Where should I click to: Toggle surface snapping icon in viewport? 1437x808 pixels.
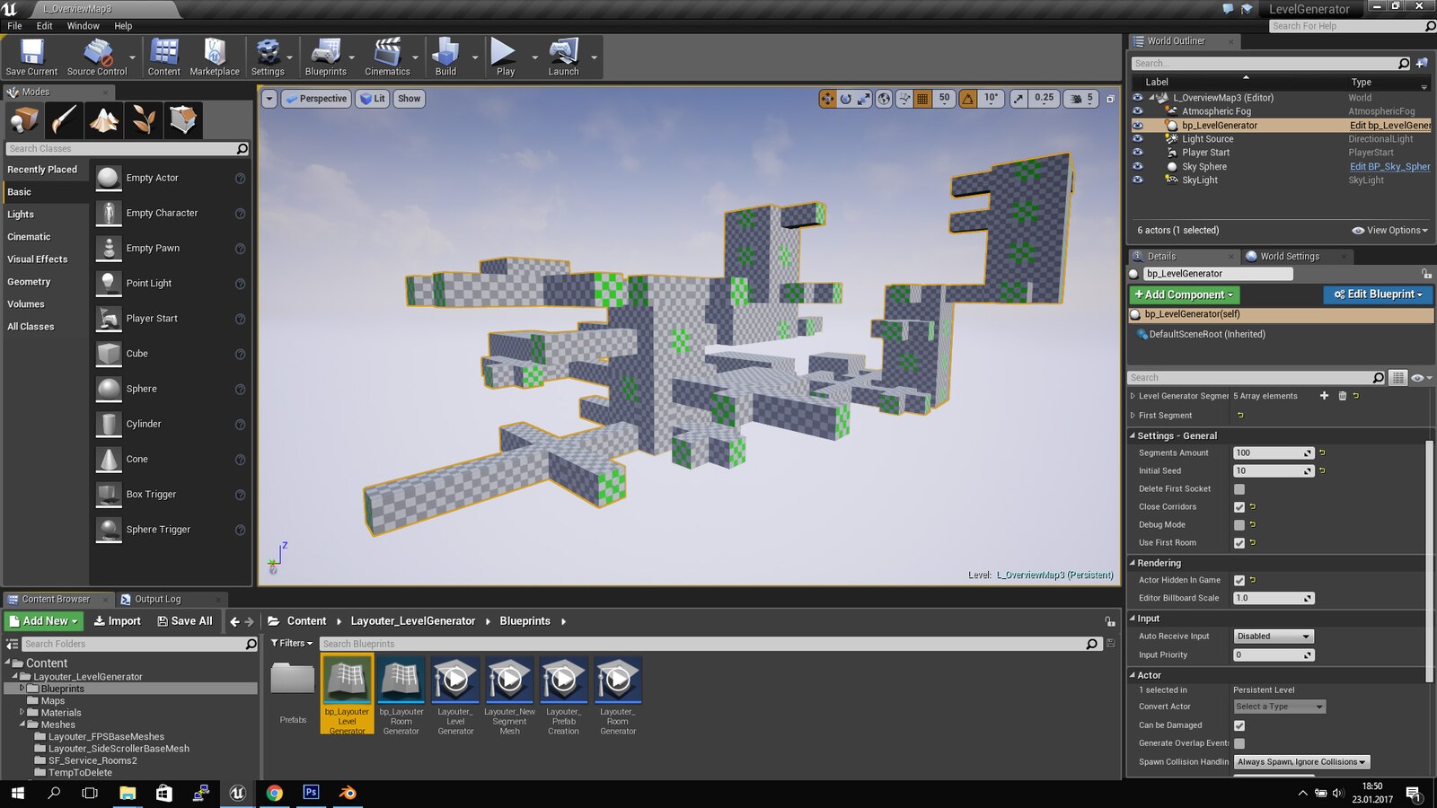click(904, 99)
